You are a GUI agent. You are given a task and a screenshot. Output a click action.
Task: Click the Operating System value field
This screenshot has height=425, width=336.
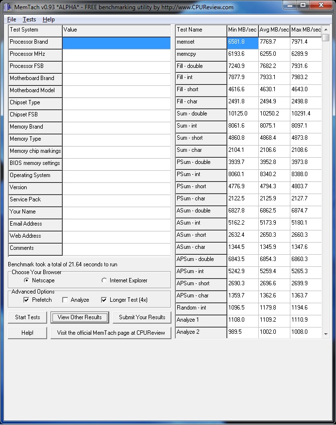pos(117,177)
